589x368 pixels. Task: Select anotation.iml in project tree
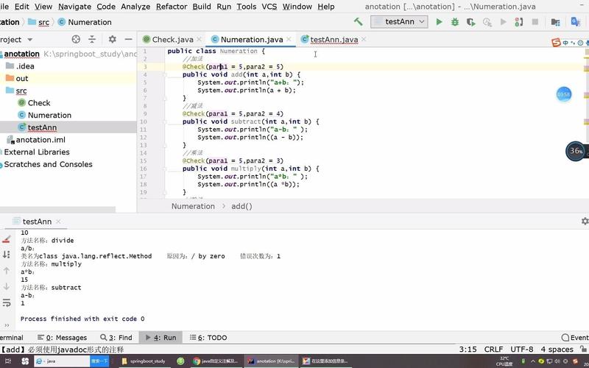click(x=40, y=140)
